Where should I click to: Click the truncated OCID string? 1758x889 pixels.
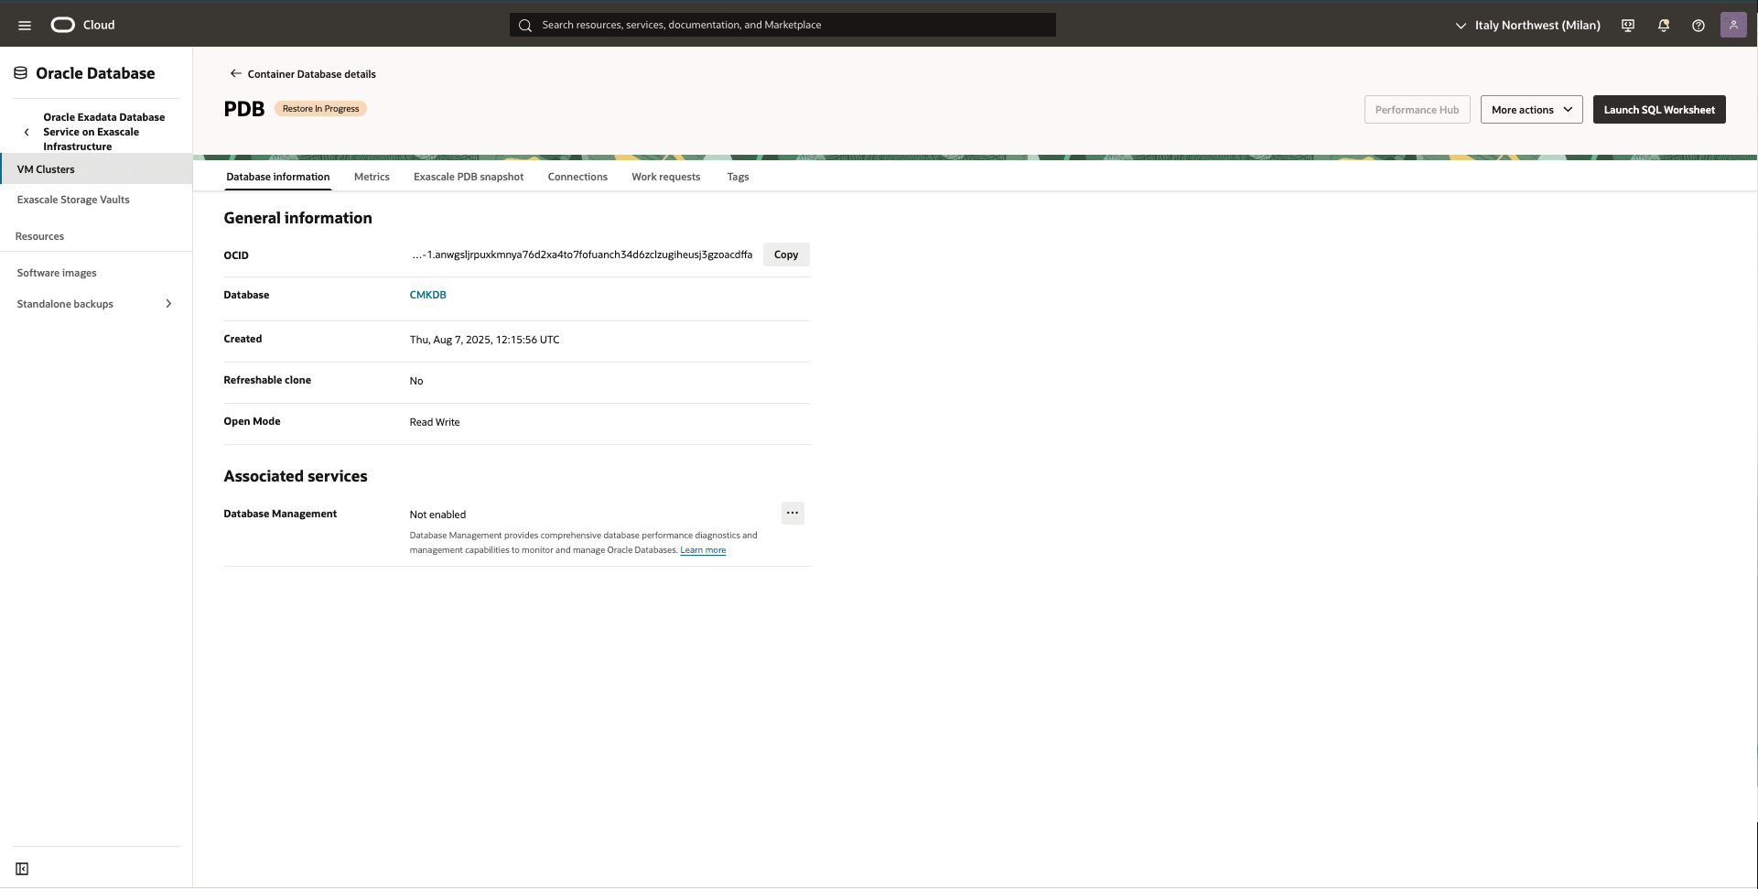[x=582, y=255]
